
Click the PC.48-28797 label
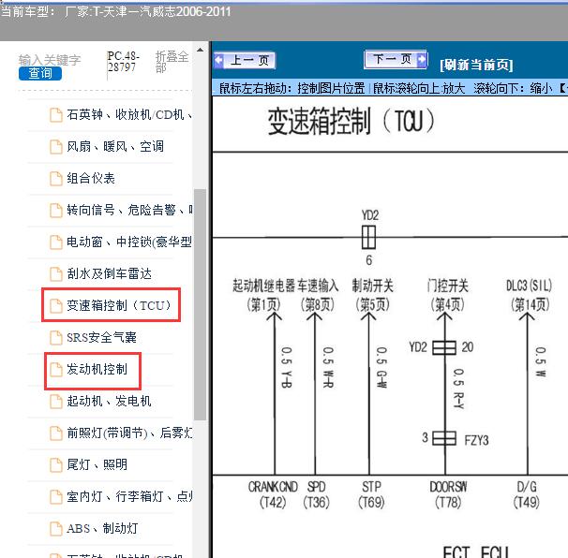coord(123,62)
